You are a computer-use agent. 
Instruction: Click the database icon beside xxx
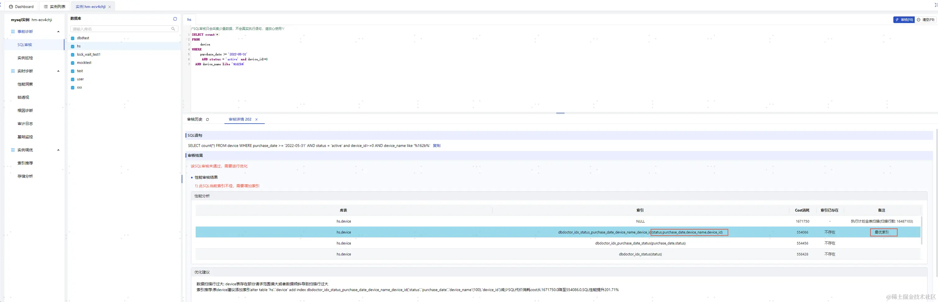[73, 88]
